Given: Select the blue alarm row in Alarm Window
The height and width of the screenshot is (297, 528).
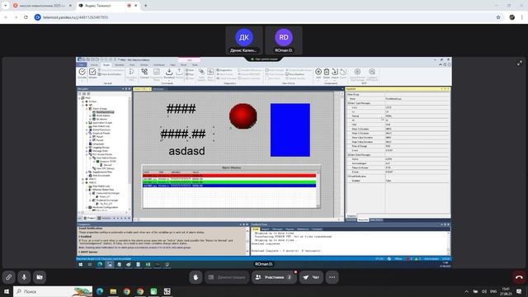Looking at the screenshot, I should (x=229, y=186).
